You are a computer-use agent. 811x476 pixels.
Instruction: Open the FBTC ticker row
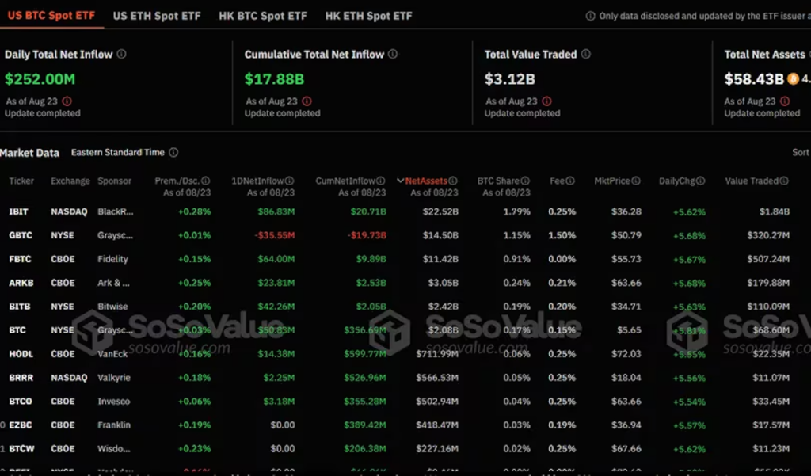click(x=405, y=259)
